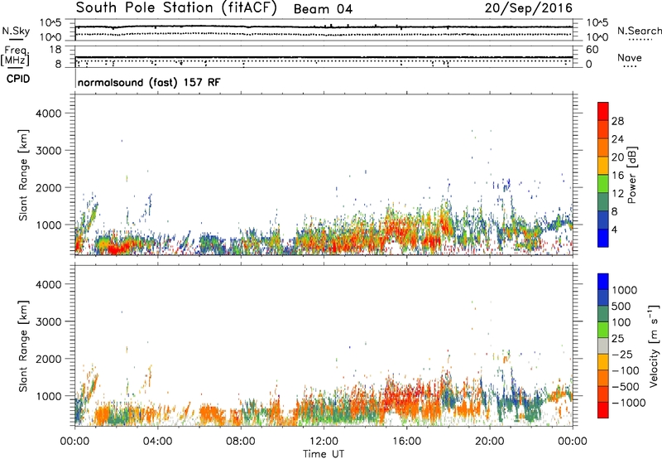Click the "Nave" legend label
Image resolution: width=662 pixels, height=459 pixels.
[x=630, y=57]
